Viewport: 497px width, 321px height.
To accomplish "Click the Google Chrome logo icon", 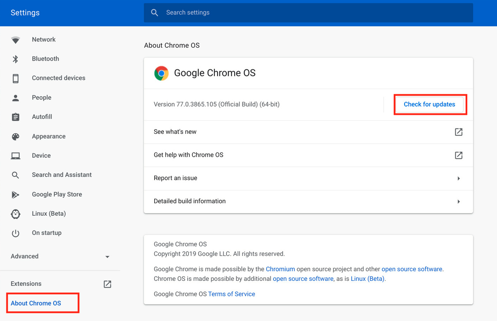I will click(161, 73).
